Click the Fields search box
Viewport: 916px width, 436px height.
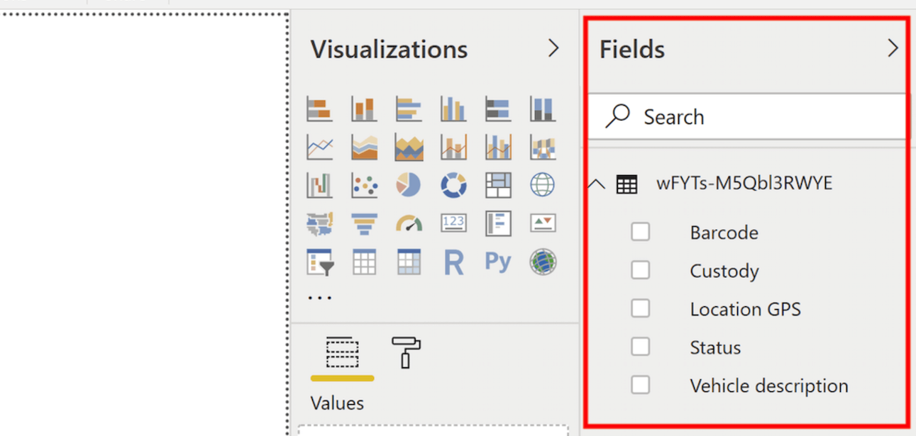pos(747,116)
